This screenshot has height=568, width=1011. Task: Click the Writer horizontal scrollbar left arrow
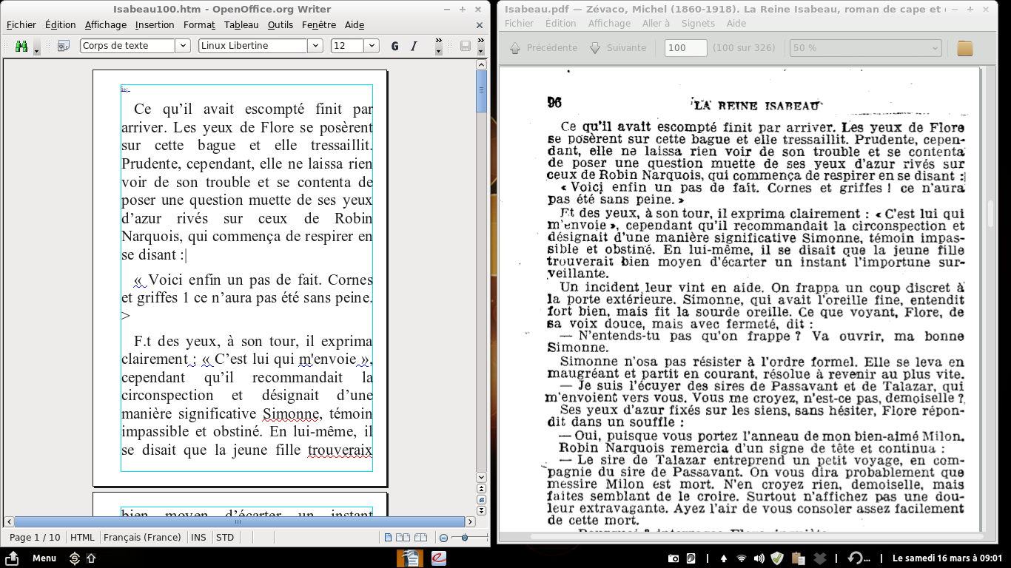pyautogui.click(x=9, y=521)
